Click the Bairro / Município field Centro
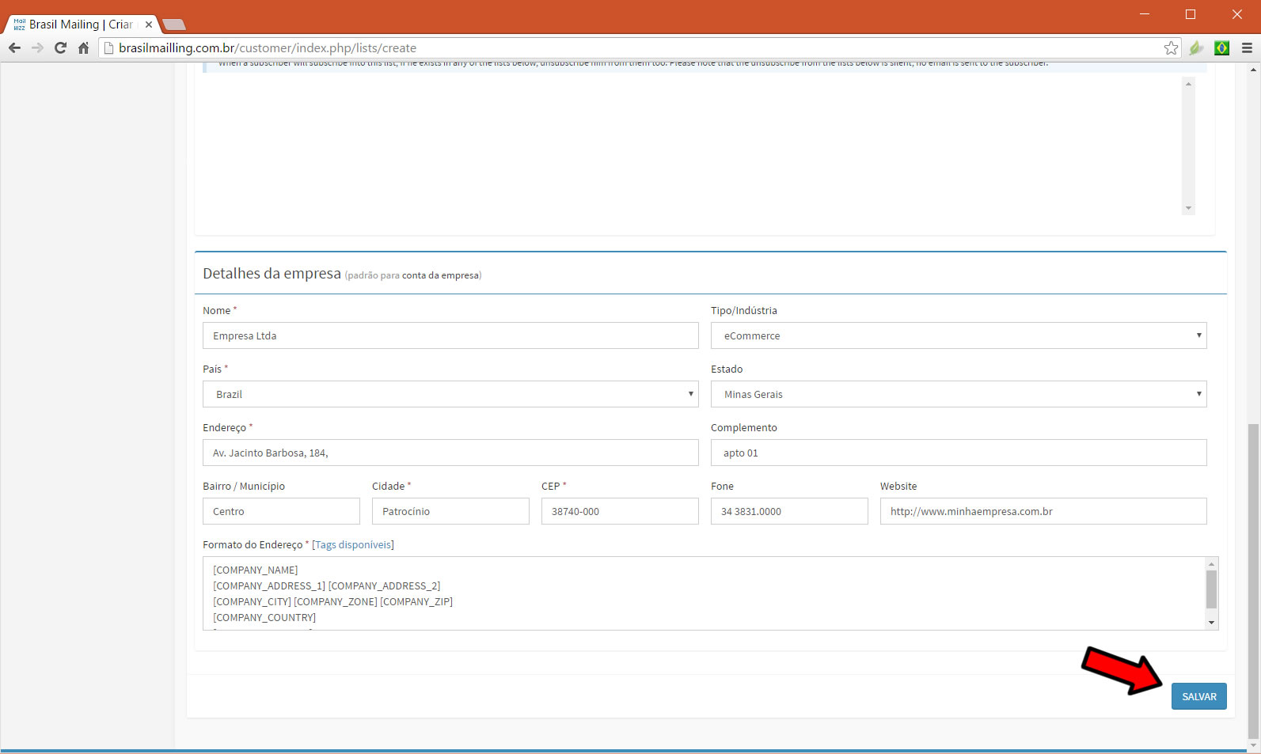 click(281, 511)
